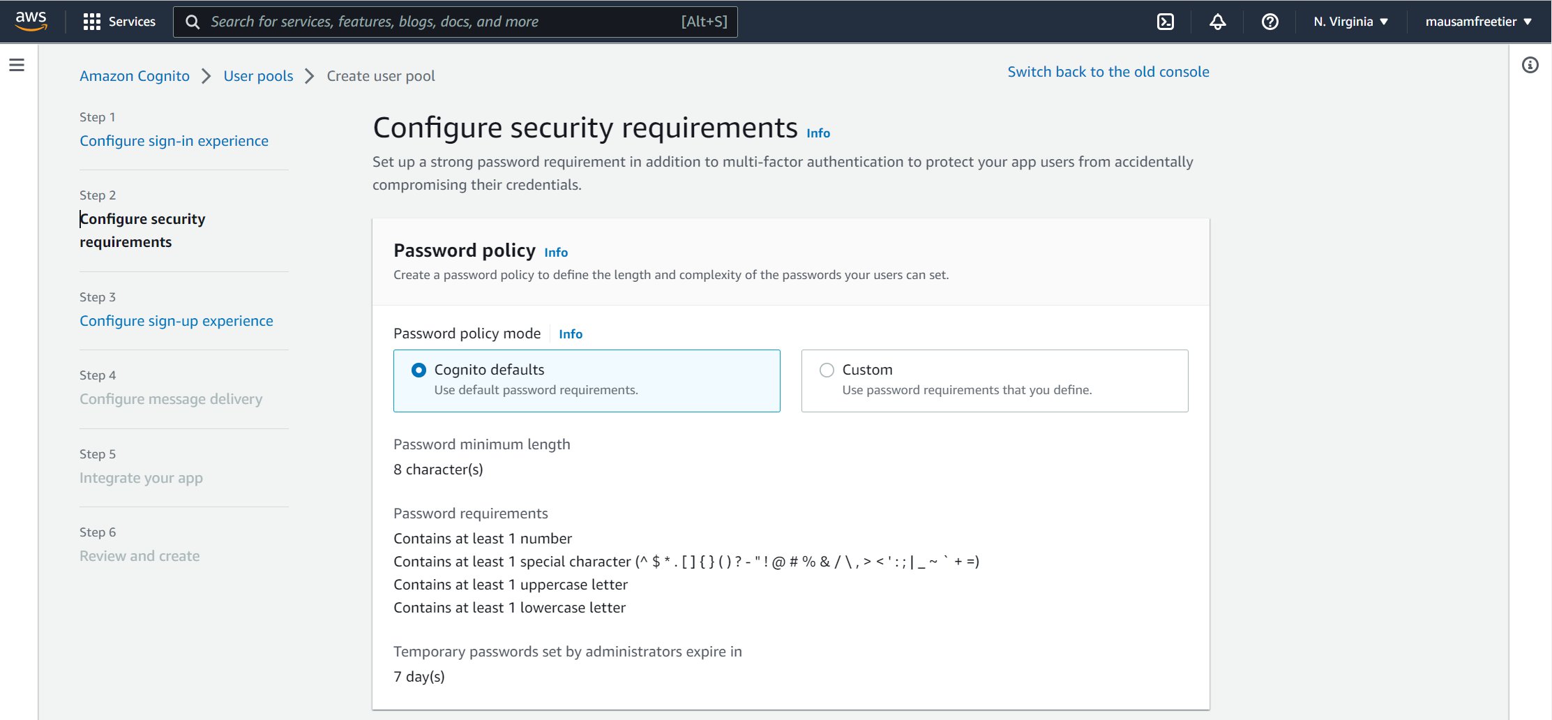The width and height of the screenshot is (1552, 720).
Task: Navigate to User pools breadcrumb
Action: 258,76
